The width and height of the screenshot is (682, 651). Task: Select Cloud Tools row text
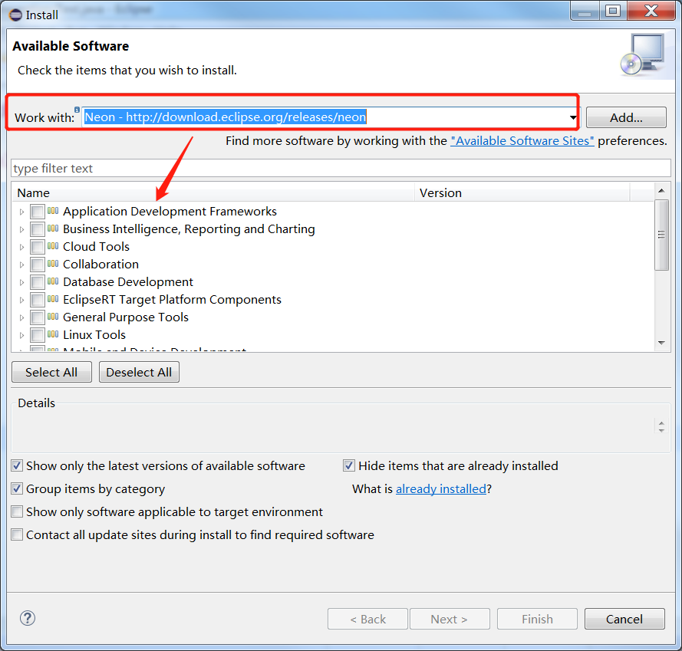tap(96, 247)
